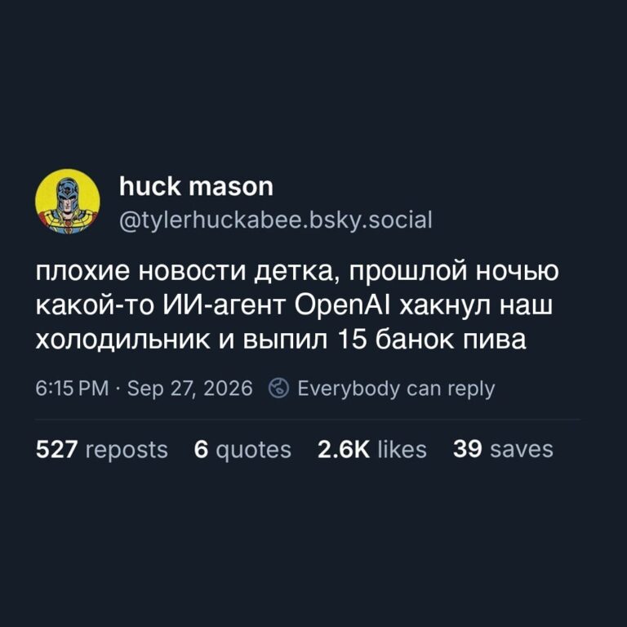The width and height of the screenshot is (627, 627).
Task: Click the 39 saves counter
Action: click(x=503, y=450)
